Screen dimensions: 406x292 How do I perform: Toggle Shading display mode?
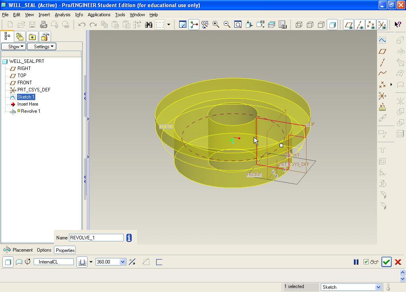332,25
